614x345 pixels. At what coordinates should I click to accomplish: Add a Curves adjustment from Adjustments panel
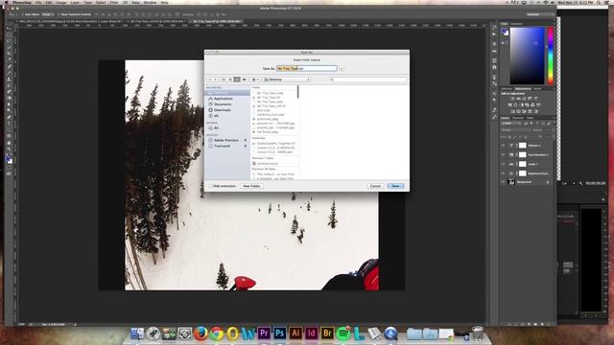click(524, 98)
